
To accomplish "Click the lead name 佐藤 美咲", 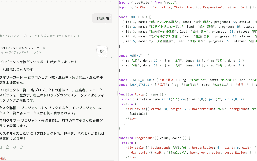I will coord(203,36).
